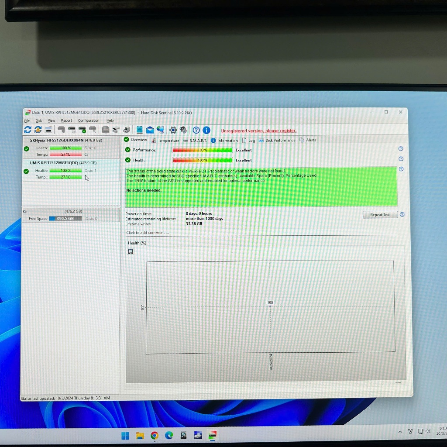The width and height of the screenshot is (447, 447).
Task: Open the gear Configuration toolbar icon
Action: [x=173, y=130]
